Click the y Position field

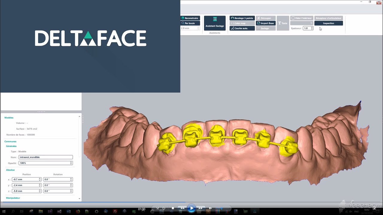tap(27, 185)
